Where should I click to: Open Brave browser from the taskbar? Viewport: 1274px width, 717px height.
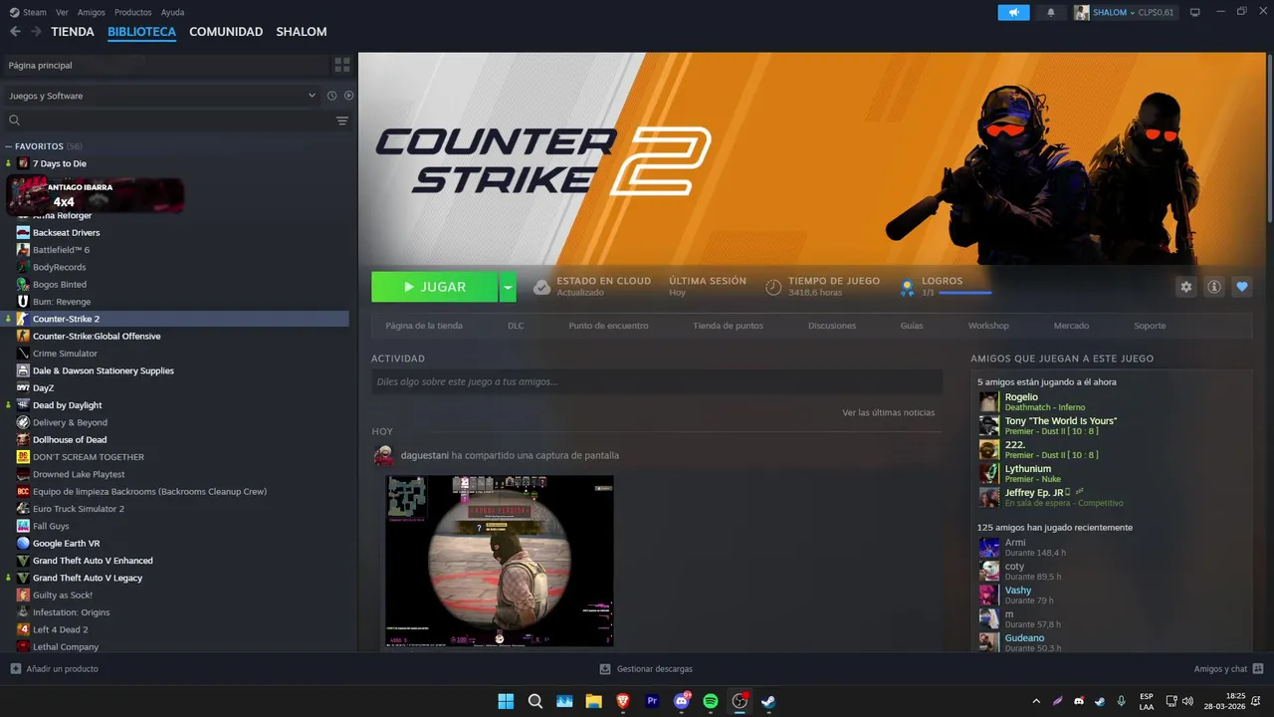(x=623, y=701)
